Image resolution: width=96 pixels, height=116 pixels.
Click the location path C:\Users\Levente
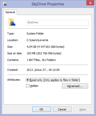(37, 40)
